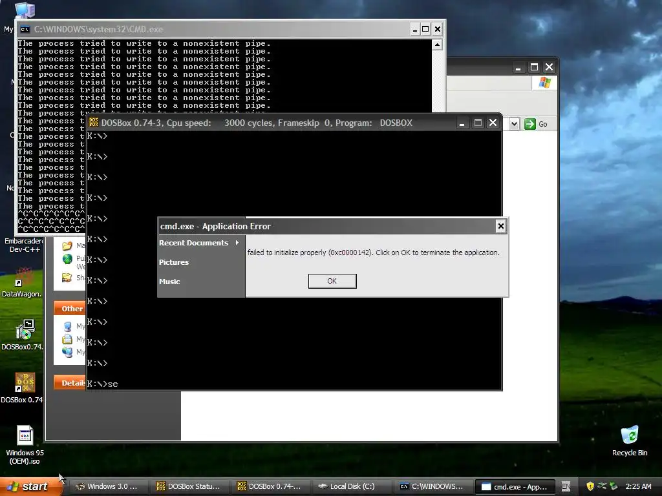
Task: Select Pictures in the start menu list
Action: [x=174, y=262]
